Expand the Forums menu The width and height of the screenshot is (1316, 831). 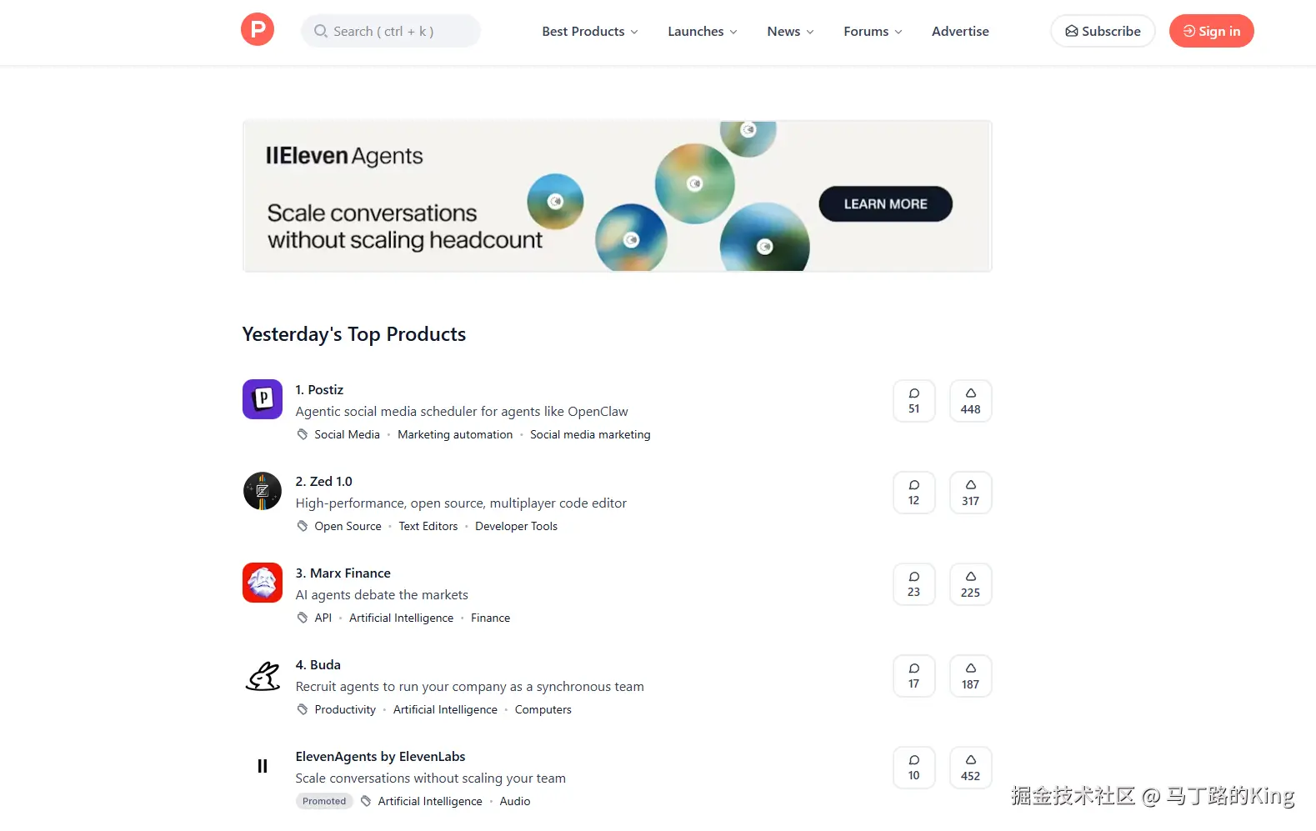coord(873,31)
